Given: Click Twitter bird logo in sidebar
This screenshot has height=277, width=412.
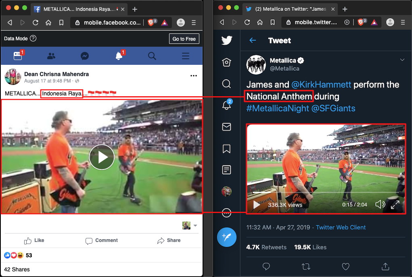Looking at the screenshot, I should [x=226, y=40].
